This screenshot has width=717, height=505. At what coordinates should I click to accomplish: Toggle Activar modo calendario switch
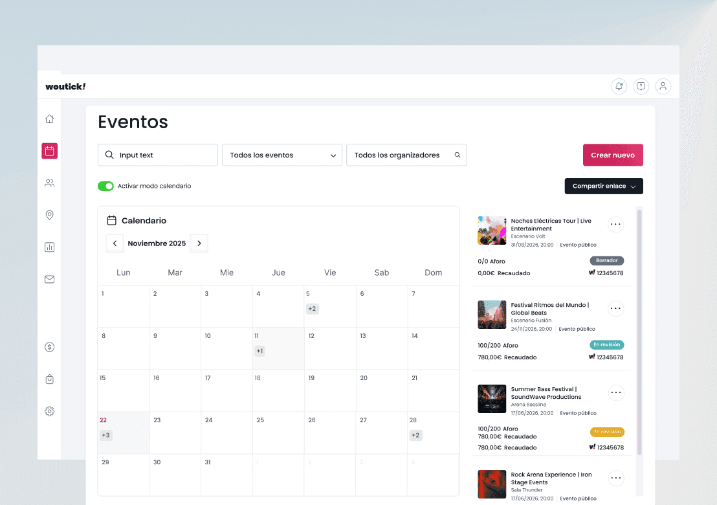(105, 186)
